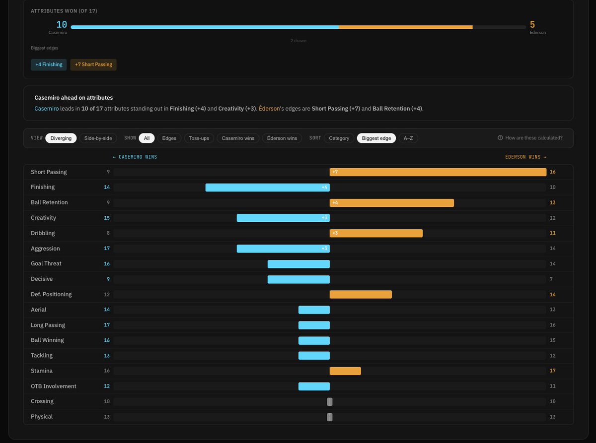This screenshot has height=443, width=596.
Task: Click the Crossing drawn marker
Action: (x=330, y=401)
